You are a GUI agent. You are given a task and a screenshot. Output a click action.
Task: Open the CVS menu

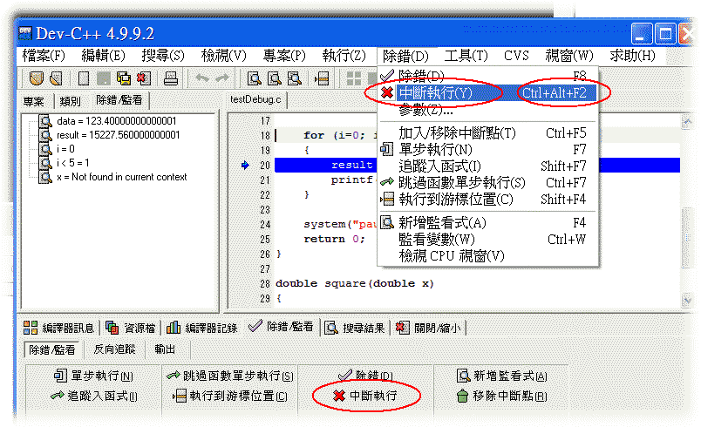516,56
